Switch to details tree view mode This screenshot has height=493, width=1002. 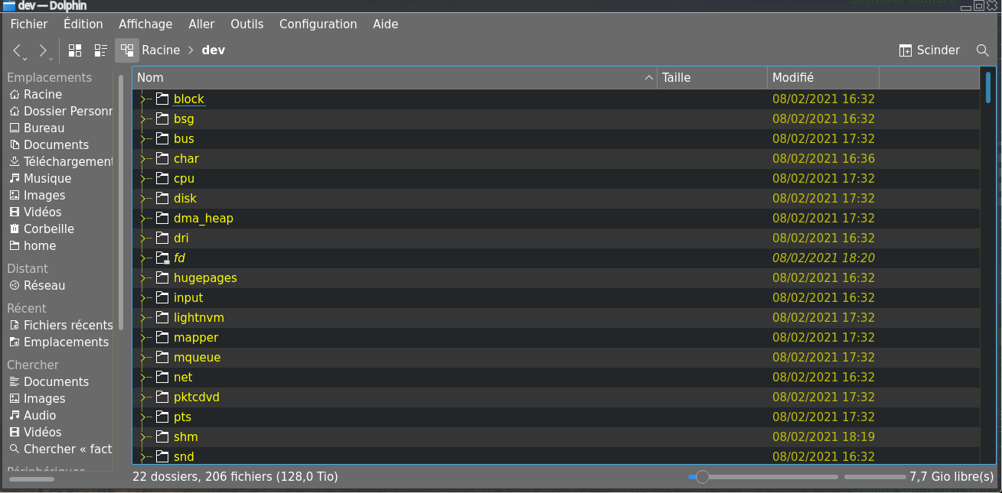127,50
